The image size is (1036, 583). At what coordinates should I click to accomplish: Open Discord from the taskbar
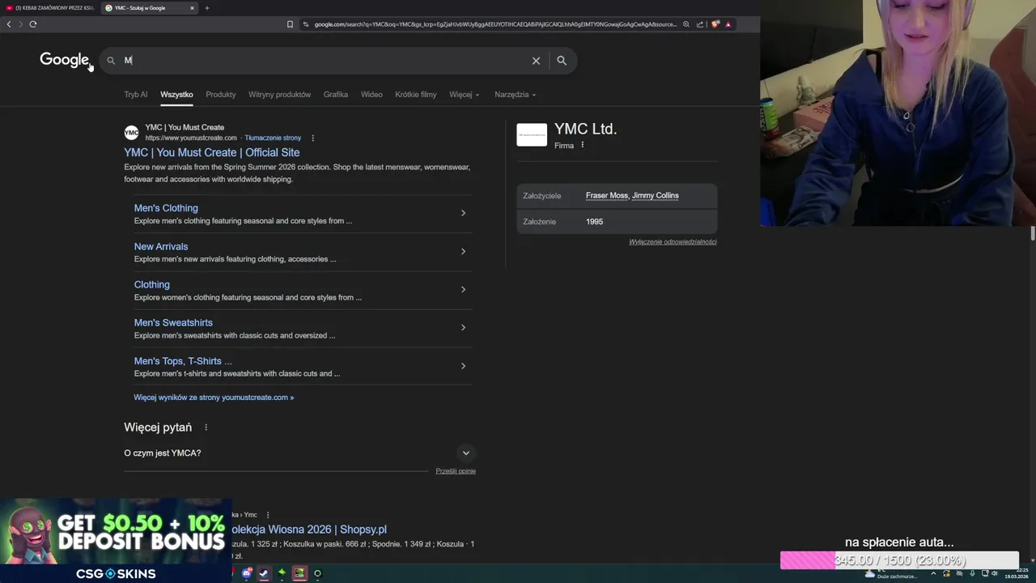247,573
